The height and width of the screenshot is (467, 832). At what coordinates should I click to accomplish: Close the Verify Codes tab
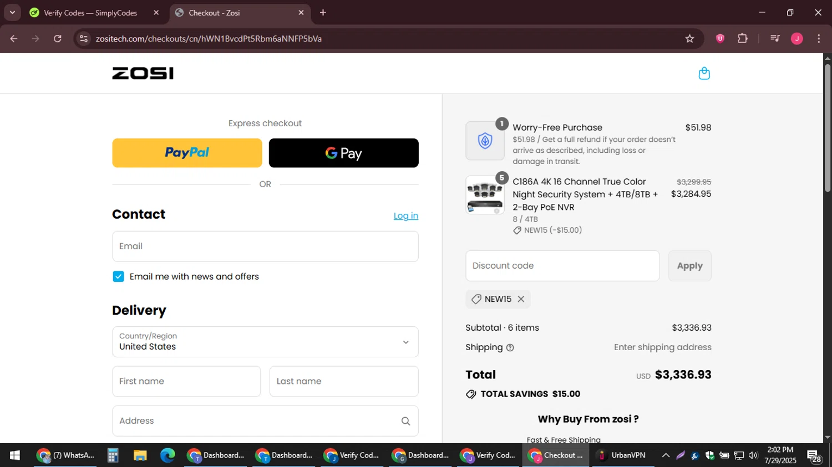point(156,13)
